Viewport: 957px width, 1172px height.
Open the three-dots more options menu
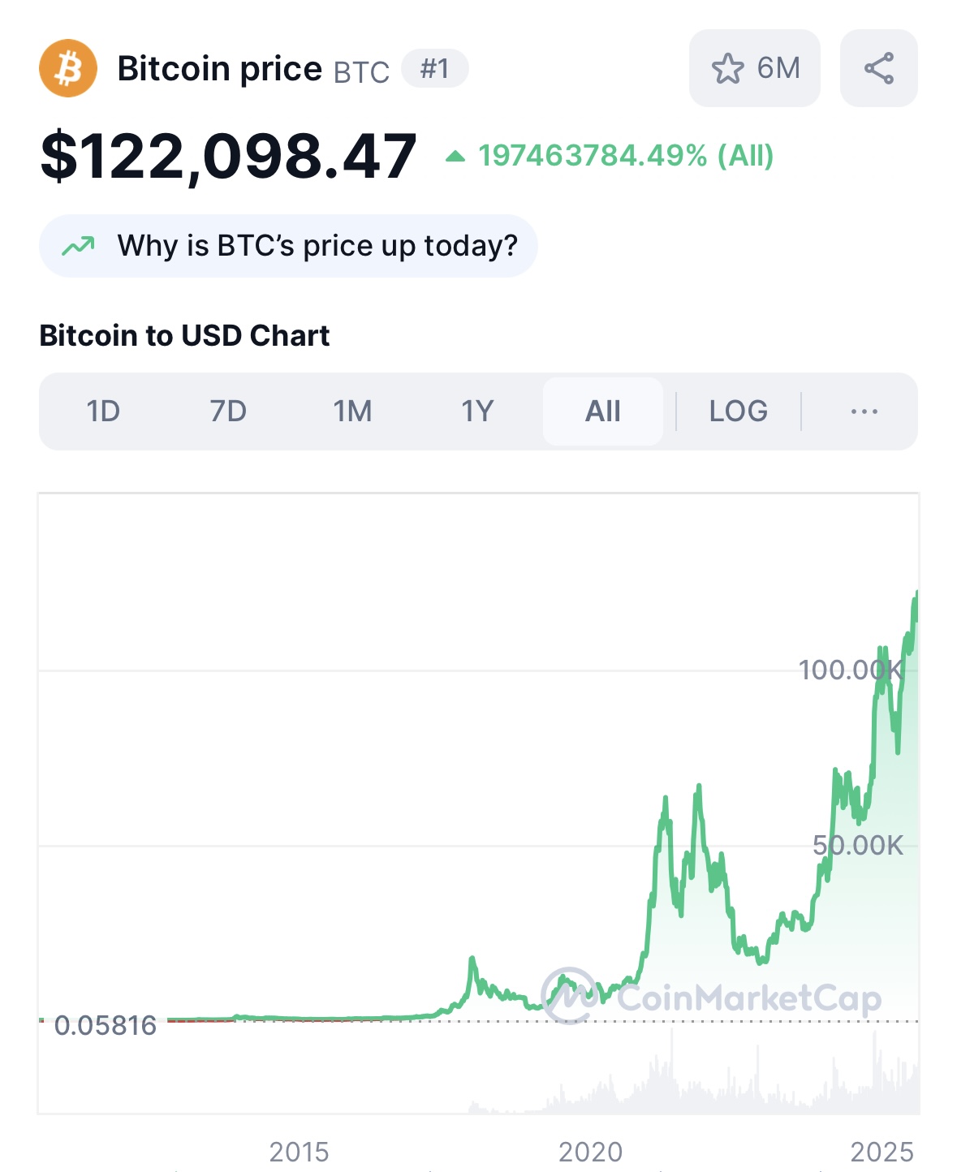864,411
